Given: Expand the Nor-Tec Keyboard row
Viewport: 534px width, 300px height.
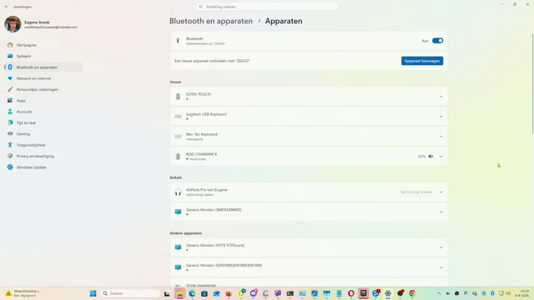Looking at the screenshot, I should tap(441, 136).
